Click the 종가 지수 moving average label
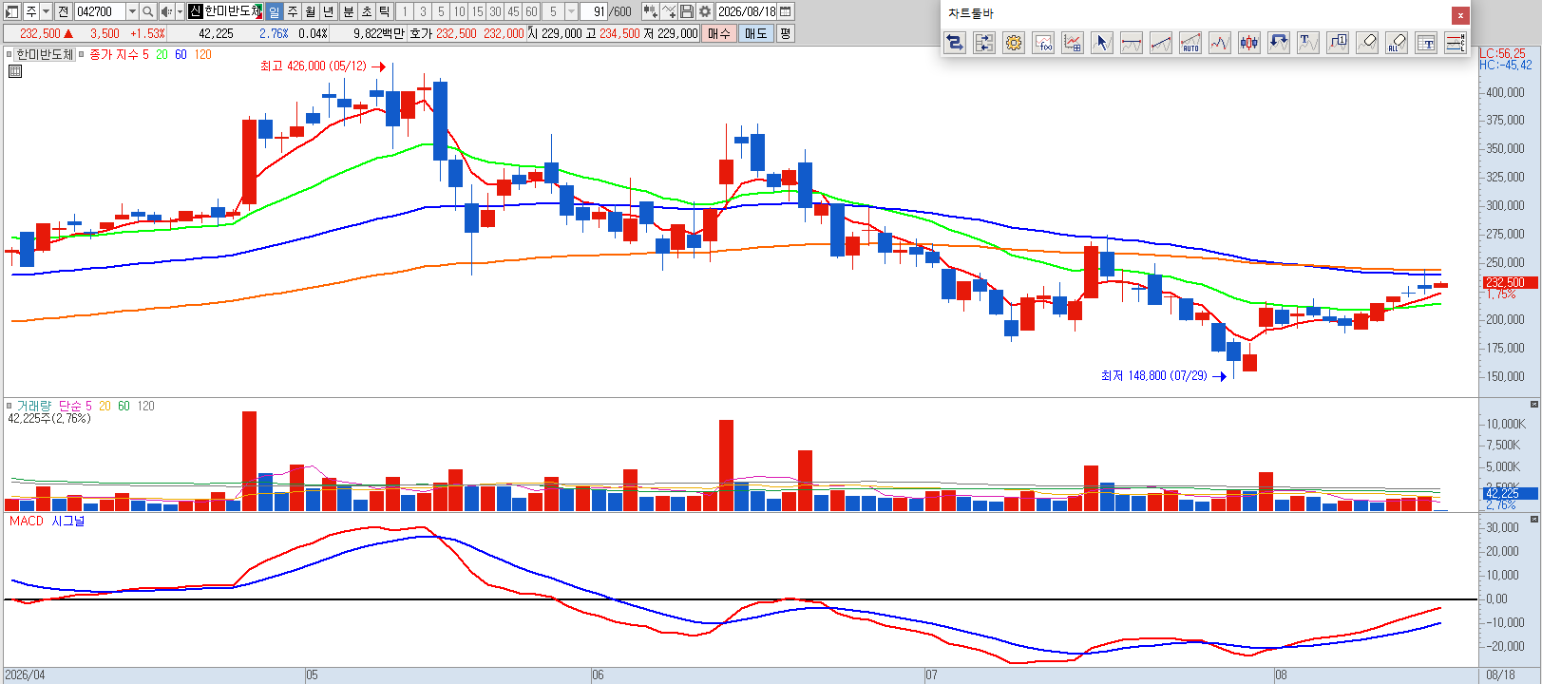This screenshot has width=1542, height=684. point(114,54)
